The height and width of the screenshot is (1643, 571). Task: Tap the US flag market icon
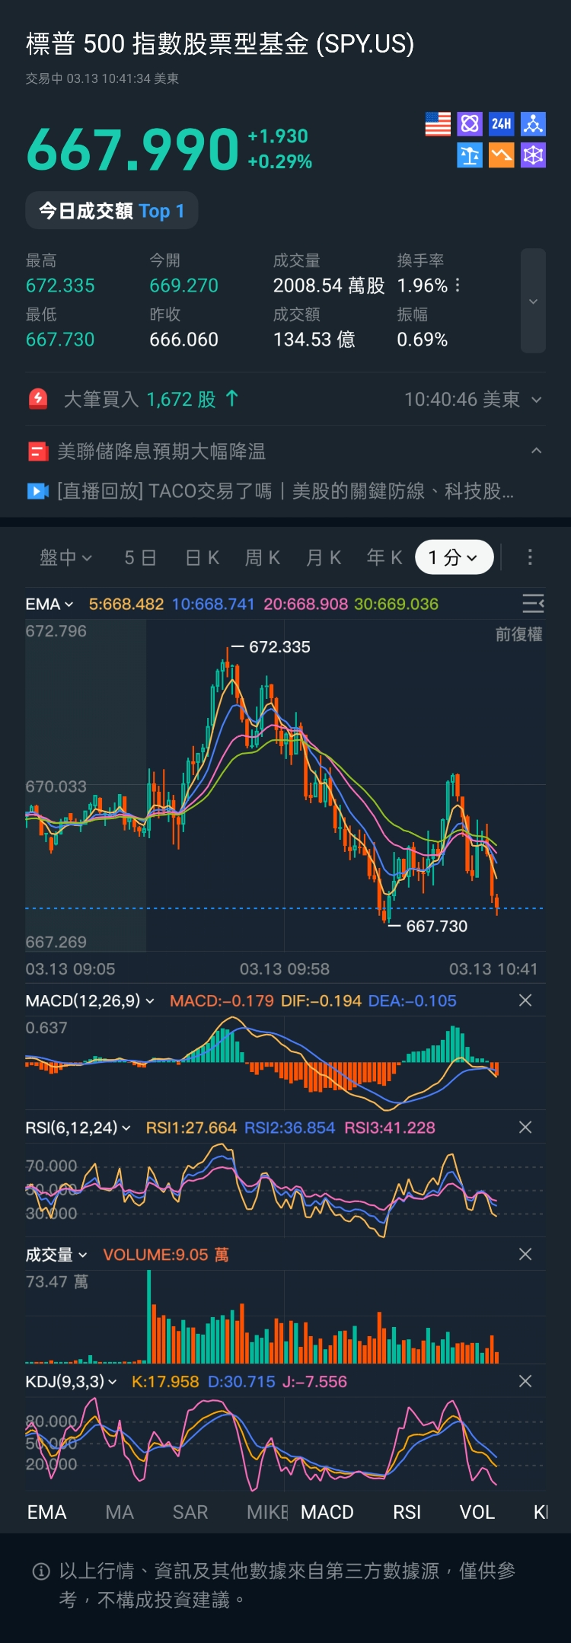point(438,124)
